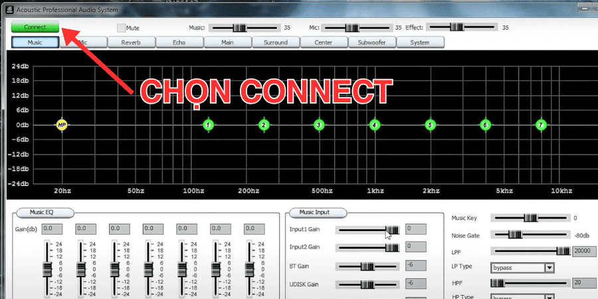Click the Music volume slider at top
This screenshot has height=299, width=598.
244,27
